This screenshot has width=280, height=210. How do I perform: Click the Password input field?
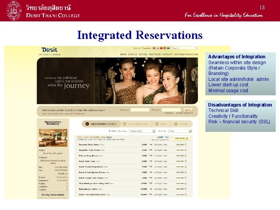(x=171, y=110)
